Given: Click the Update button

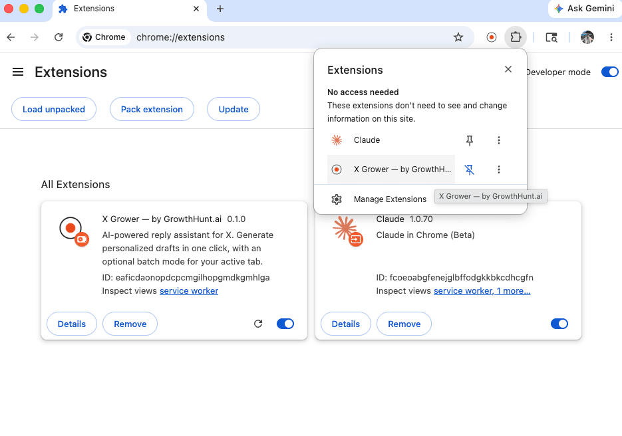Looking at the screenshot, I should (233, 110).
